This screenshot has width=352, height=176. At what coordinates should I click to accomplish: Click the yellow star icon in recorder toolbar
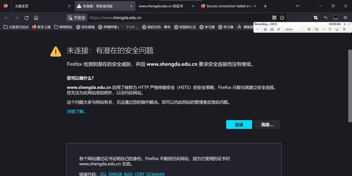[x=330, y=29]
